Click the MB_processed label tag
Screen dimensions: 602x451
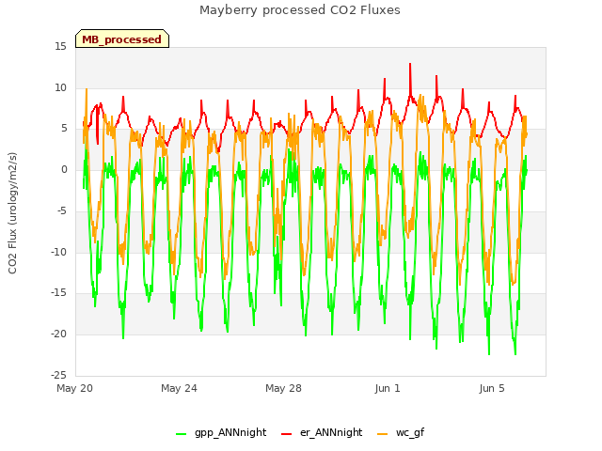tap(122, 39)
